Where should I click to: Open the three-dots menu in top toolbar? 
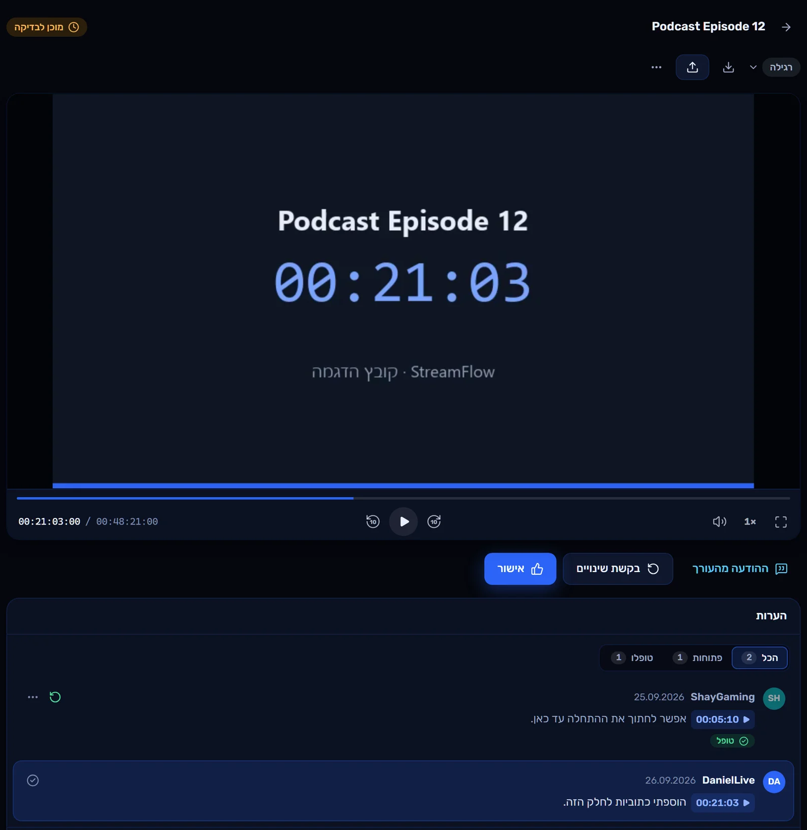coord(656,67)
